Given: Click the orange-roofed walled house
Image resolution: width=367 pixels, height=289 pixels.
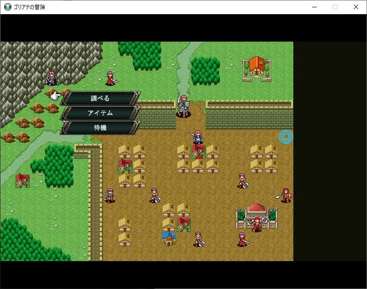Looking at the screenshot, I should pos(257,69).
